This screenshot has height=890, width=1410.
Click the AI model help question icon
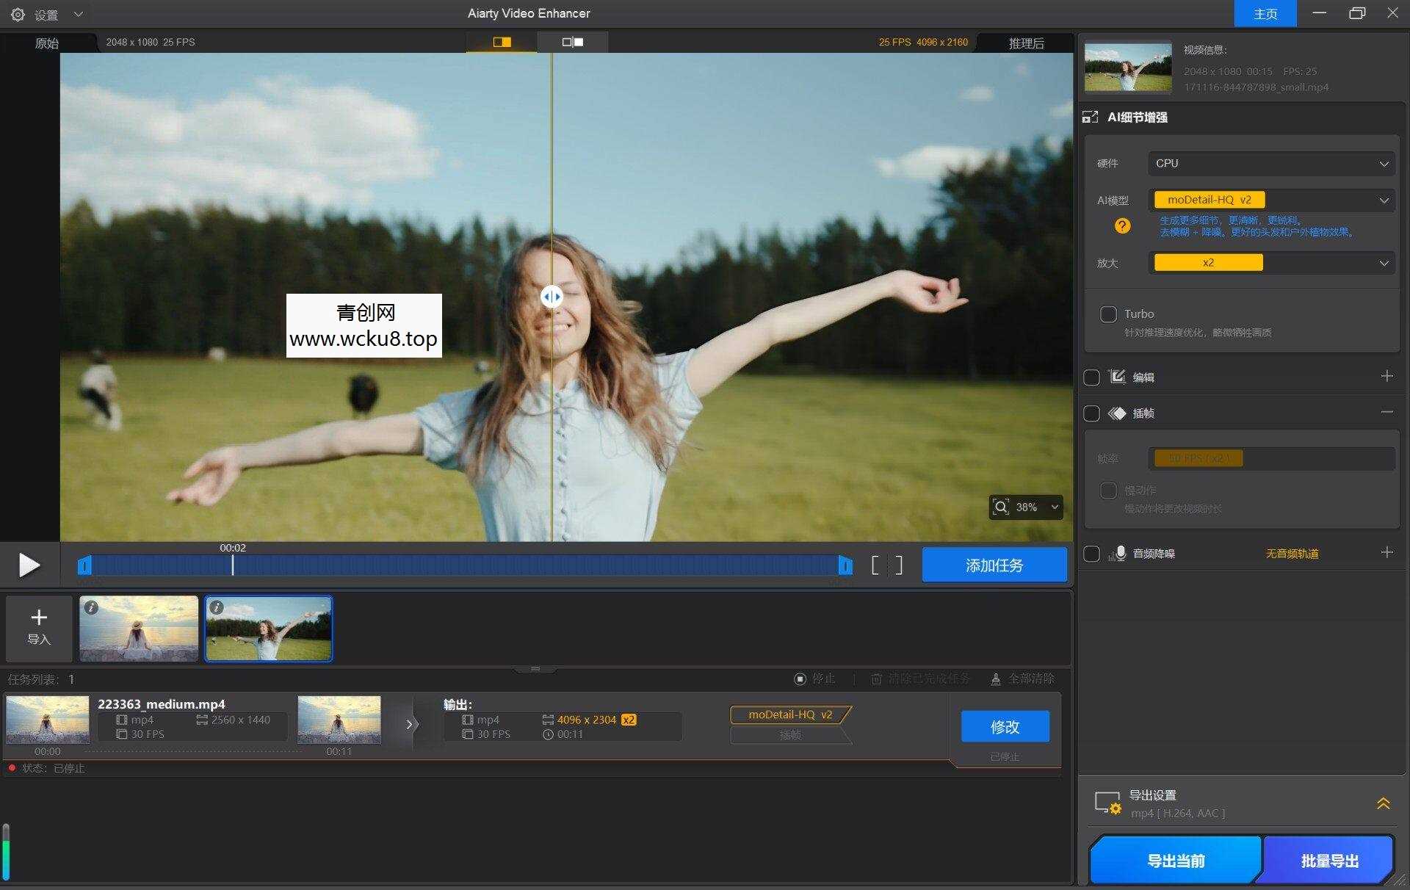point(1121,226)
